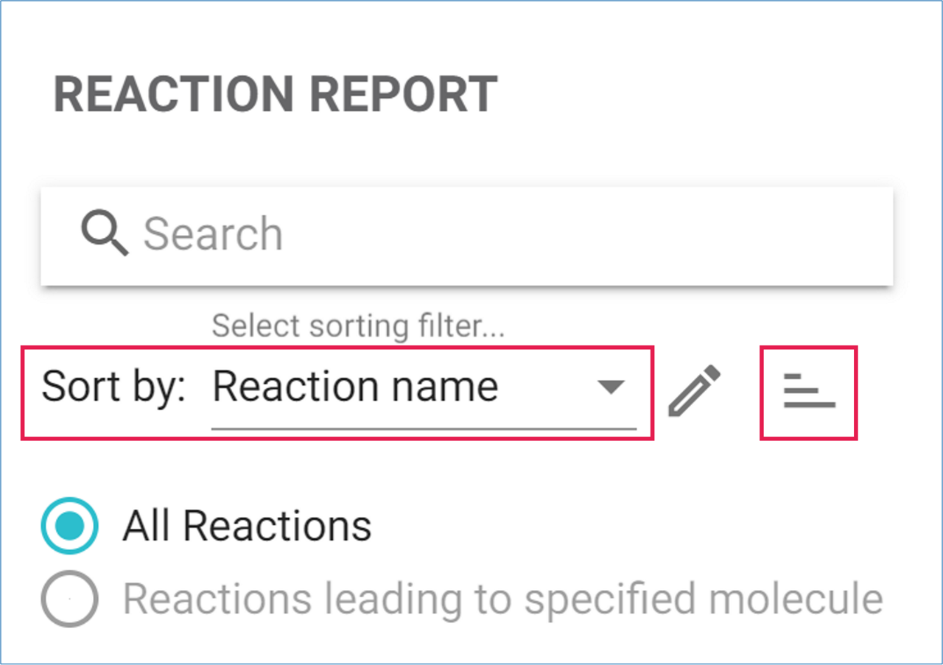Image resolution: width=943 pixels, height=665 pixels.
Task: Choose Reactions leading to specified molecule option
Action: [69, 598]
